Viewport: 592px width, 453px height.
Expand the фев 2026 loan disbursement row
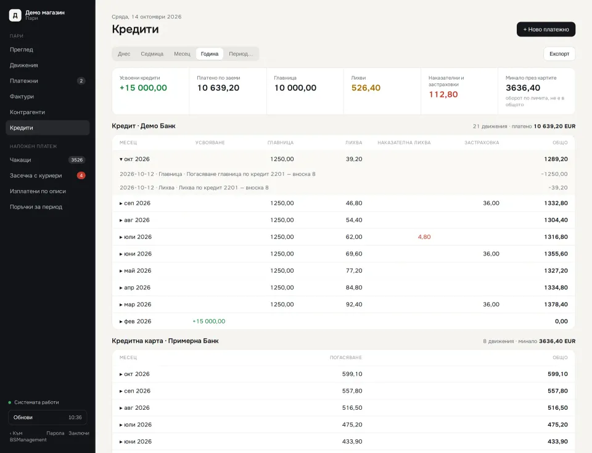point(343,321)
